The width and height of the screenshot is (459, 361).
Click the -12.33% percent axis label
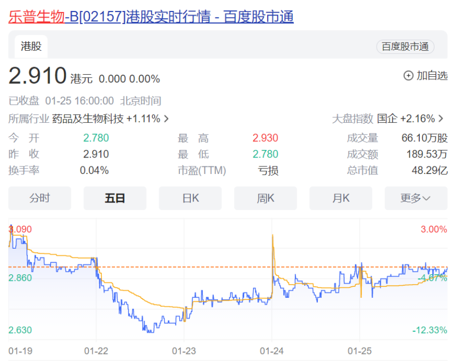coord(430,330)
